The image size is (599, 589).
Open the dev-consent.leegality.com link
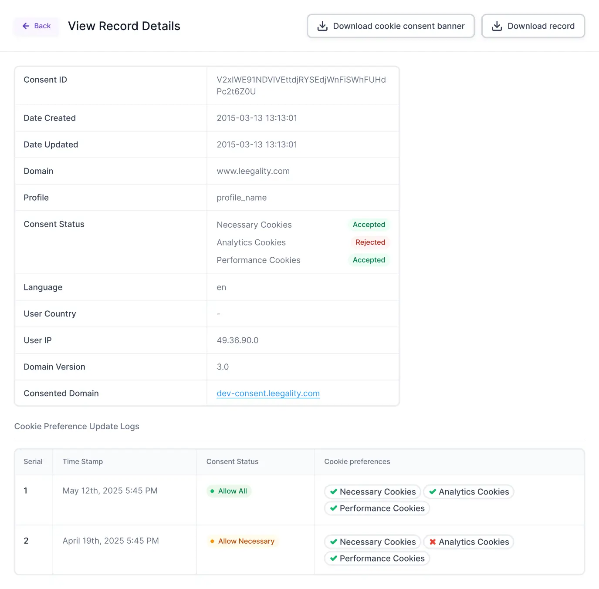pyautogui.click(x=268, y=393)
